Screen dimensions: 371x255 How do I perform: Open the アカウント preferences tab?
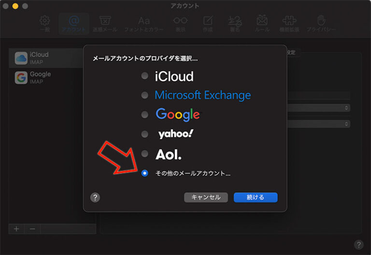coord(73,24)
